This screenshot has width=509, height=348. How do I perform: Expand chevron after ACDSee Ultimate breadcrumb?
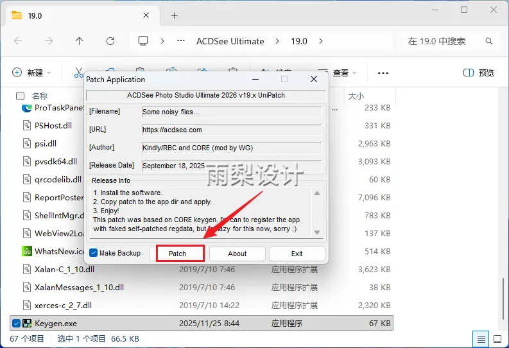[x=277, y=41]
